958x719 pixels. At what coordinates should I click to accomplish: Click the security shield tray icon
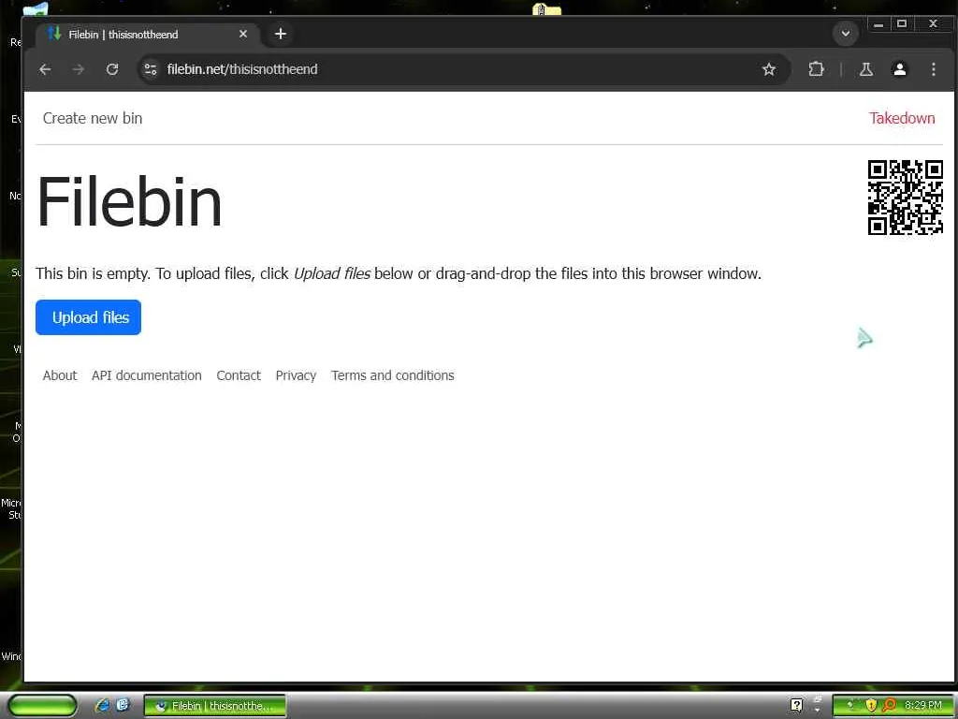pyautogui.click(x=871, y=705)
